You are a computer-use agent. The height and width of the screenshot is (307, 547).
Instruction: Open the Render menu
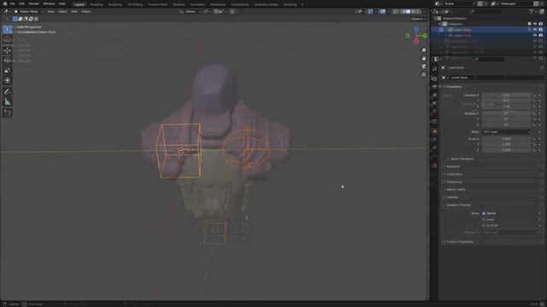tap(34, 3)
